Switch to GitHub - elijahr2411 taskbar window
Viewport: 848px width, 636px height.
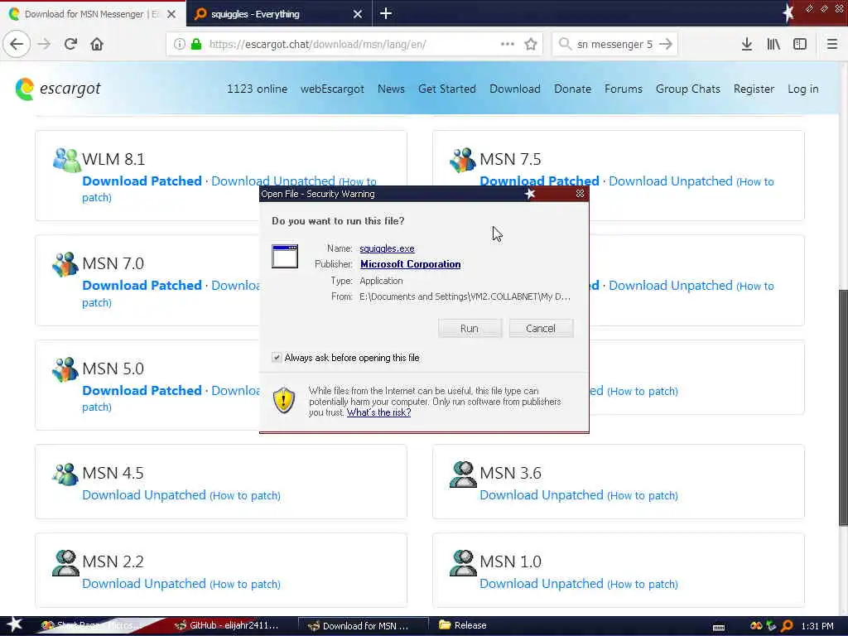(x=227, y=625)
